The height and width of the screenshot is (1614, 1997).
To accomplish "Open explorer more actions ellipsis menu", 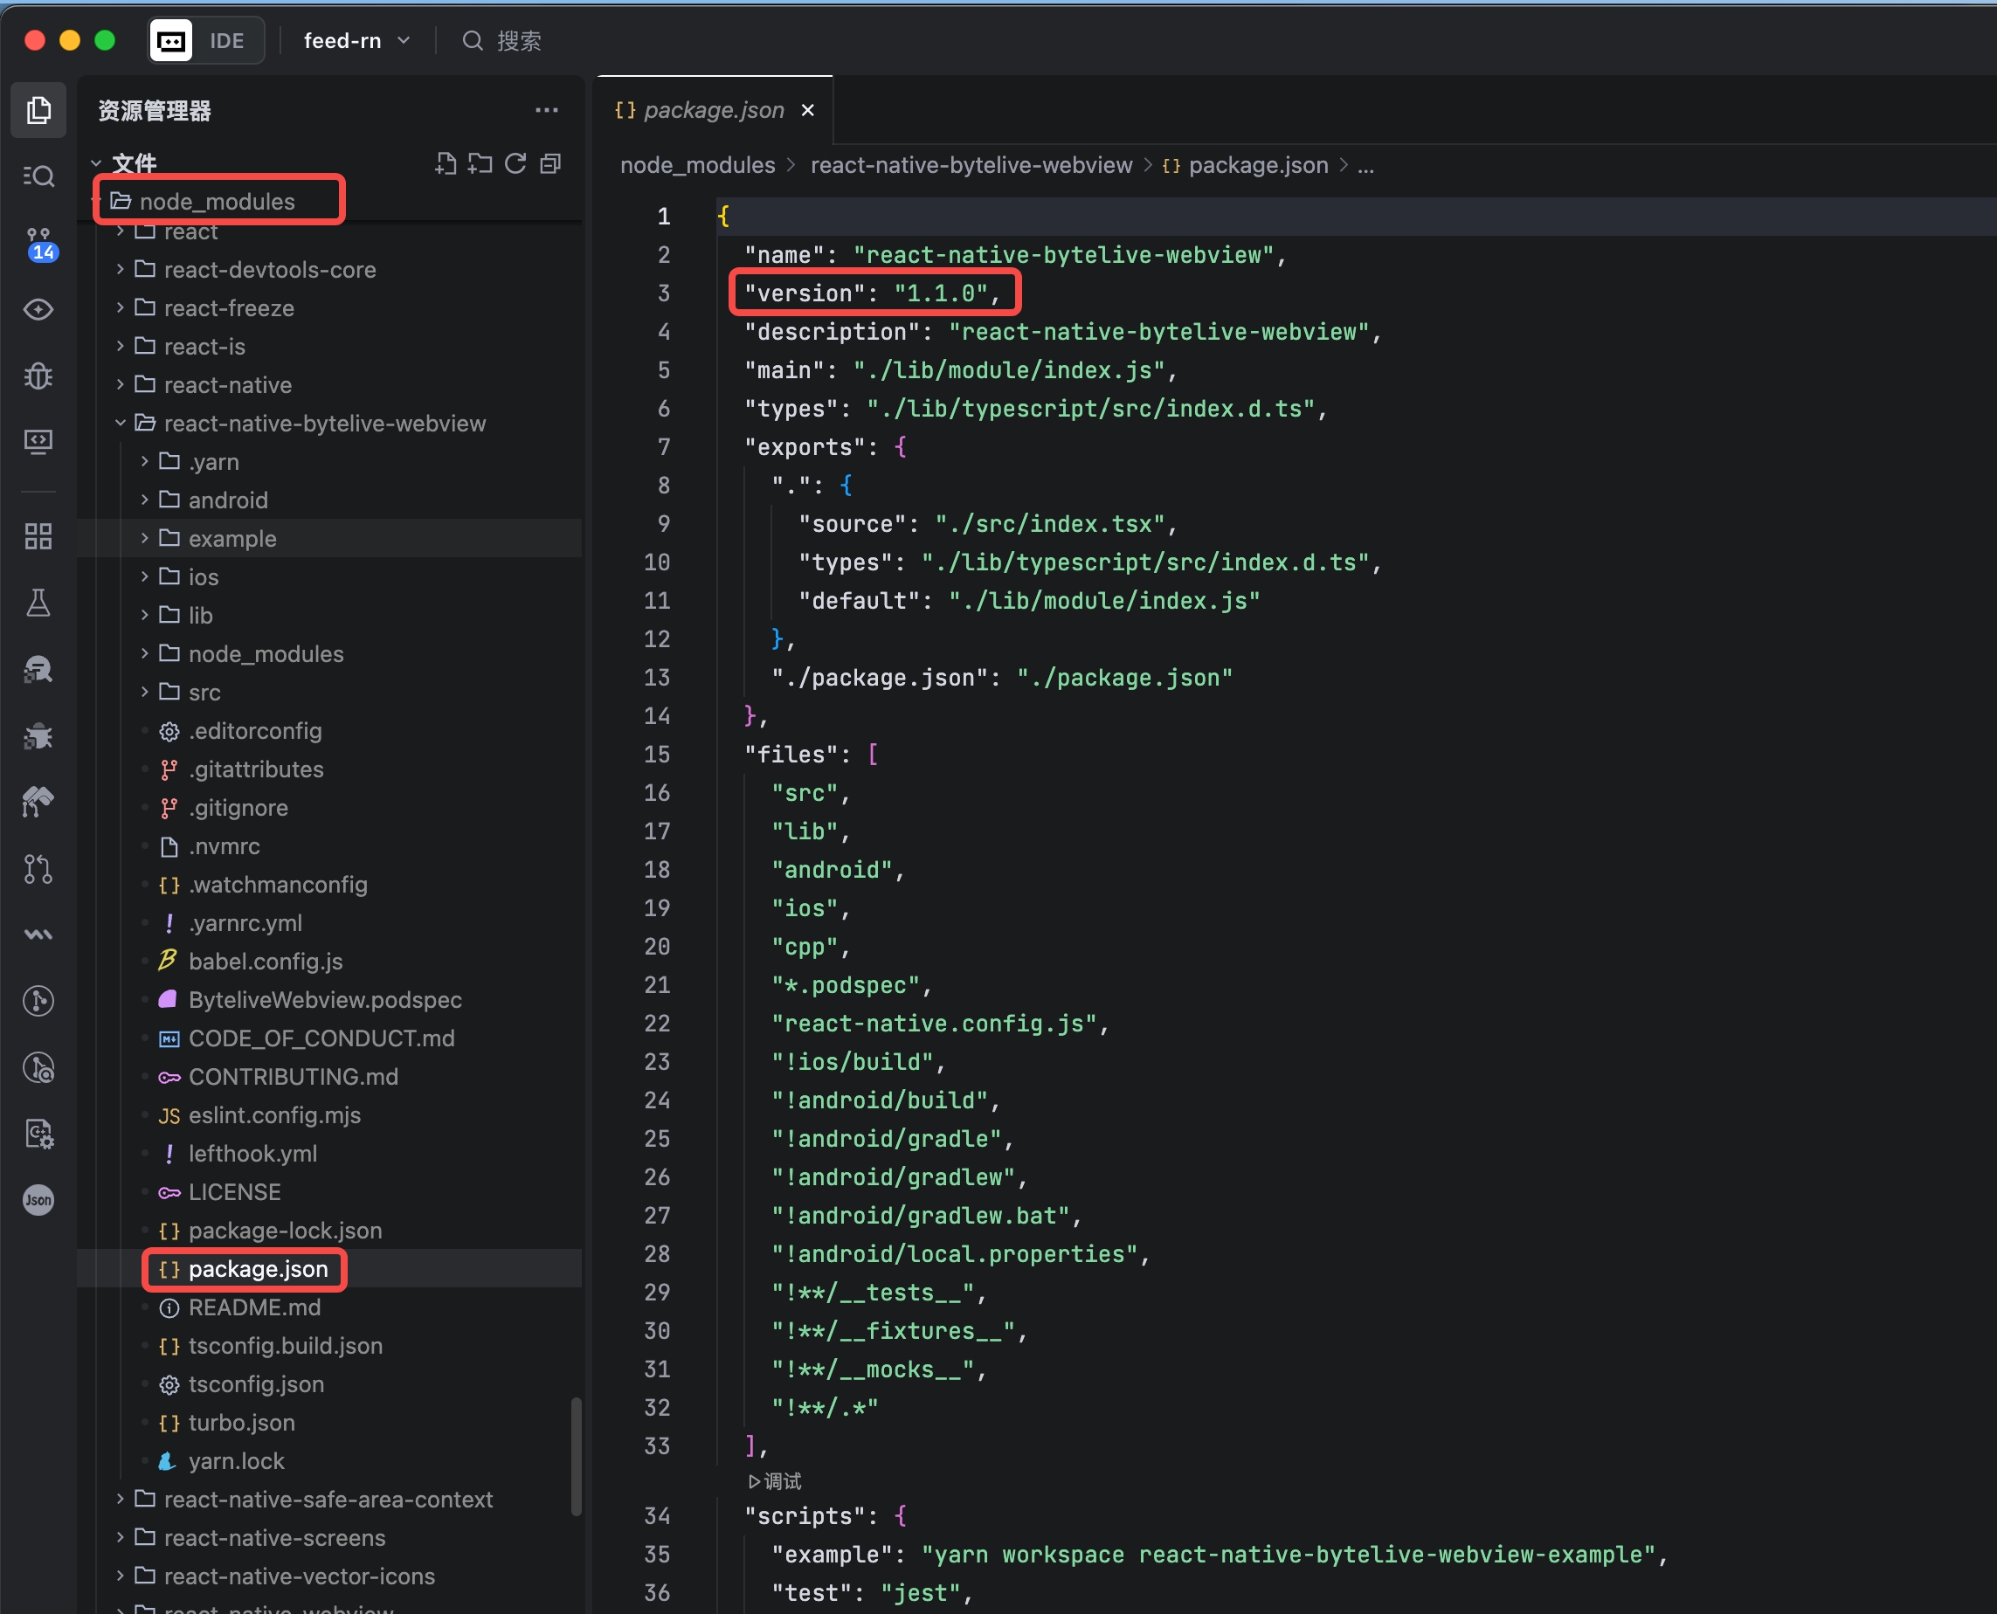I will [547, 111].
